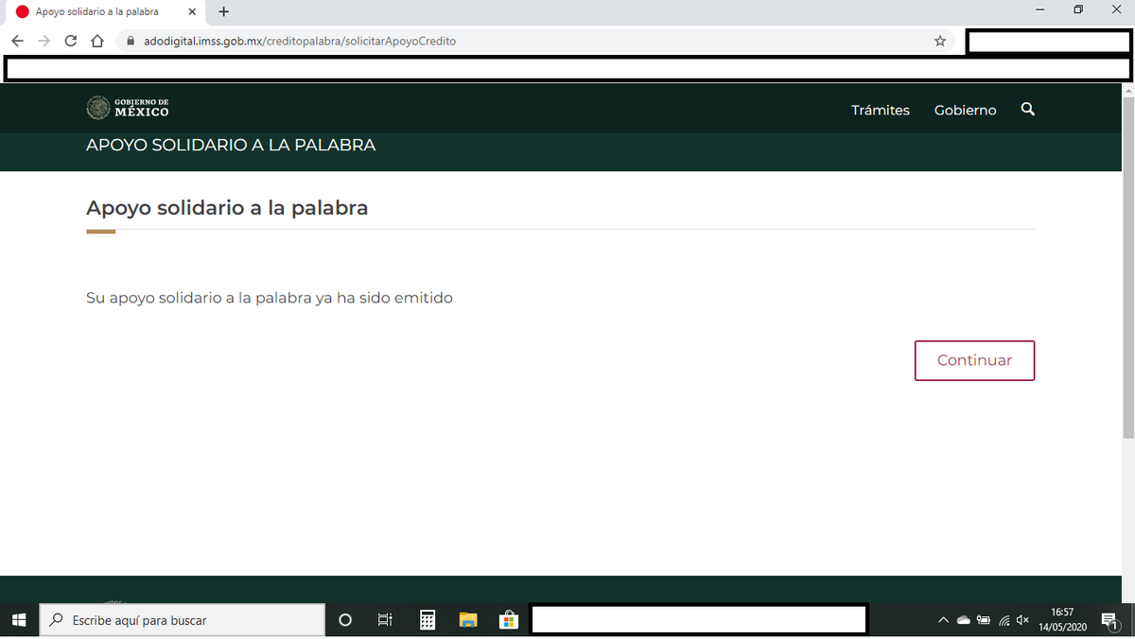The width and height of the screenshot is (1135, 639).
Task: Open OneDrive cloud tray icon
Action: pos(964,620)
